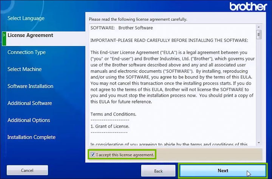This screenshot has height=179, width=272.
Task: Open the Select Machine step
Action: [25, 69]
